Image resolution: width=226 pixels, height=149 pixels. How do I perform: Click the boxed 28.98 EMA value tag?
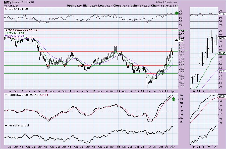coord(222,53)
